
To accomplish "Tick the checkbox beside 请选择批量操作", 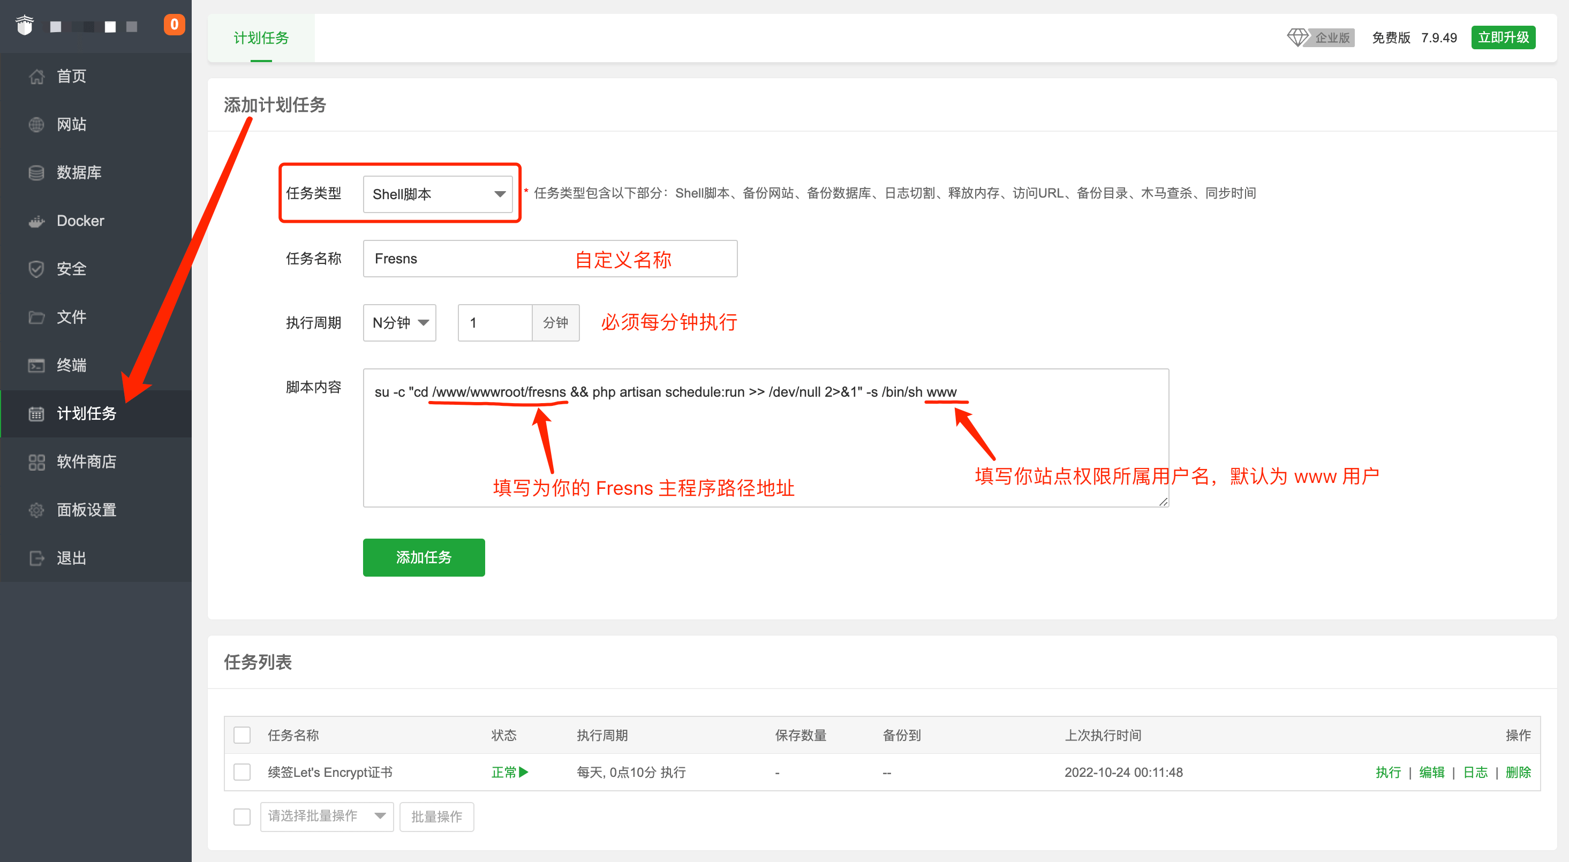I will coord(243,816).
